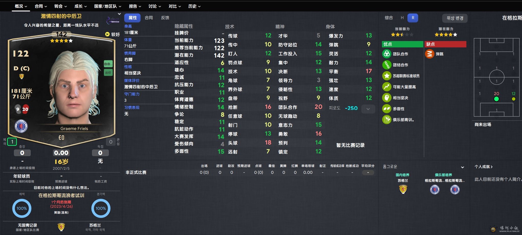Open the 홈그로운 panel dropdown chevron

click(x=462, y=167)
